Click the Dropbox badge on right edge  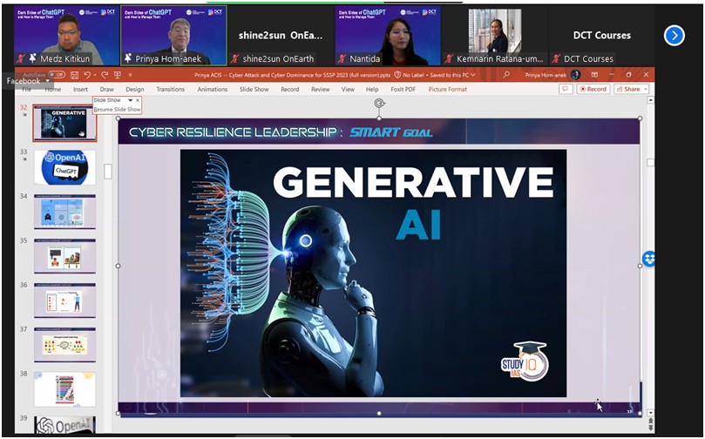click(x=649, y=259)
